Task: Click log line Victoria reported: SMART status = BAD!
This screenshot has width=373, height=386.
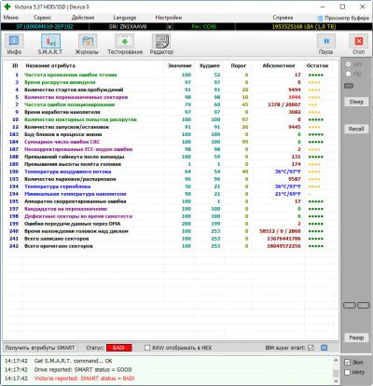Action: pyautogui.click(x=84, y=379)
